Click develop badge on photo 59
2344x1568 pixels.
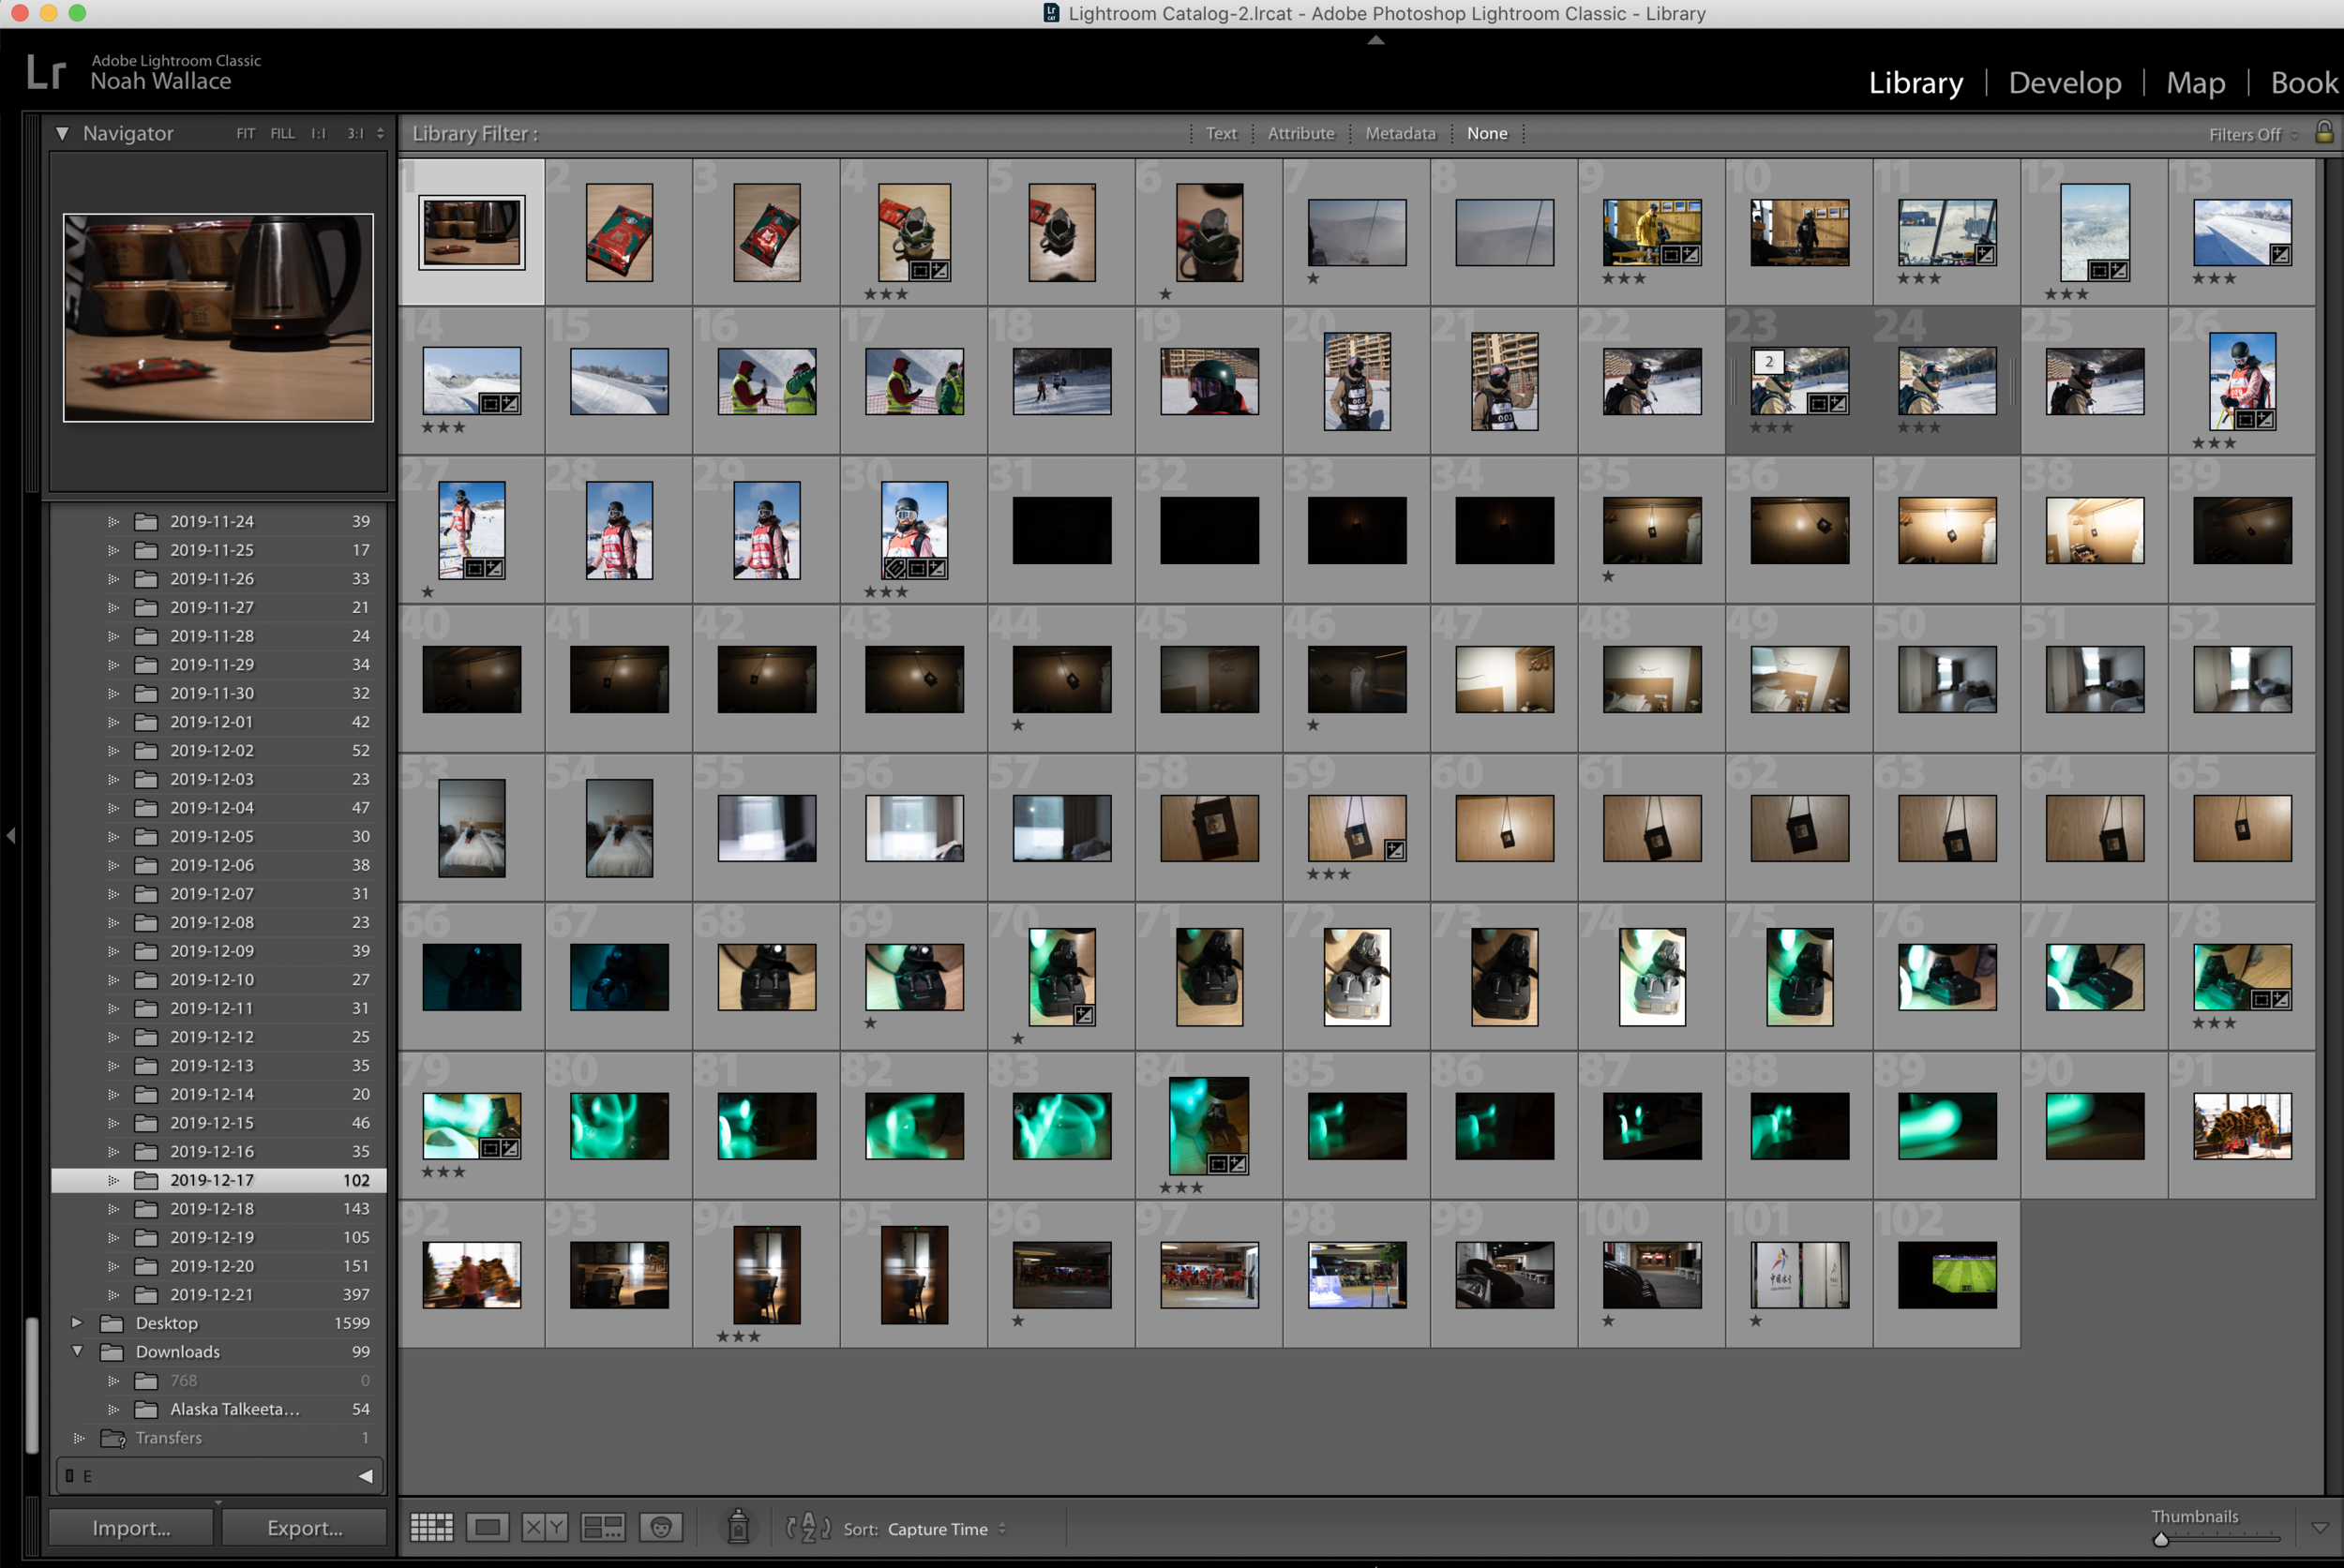click(x=1394, y=850)
